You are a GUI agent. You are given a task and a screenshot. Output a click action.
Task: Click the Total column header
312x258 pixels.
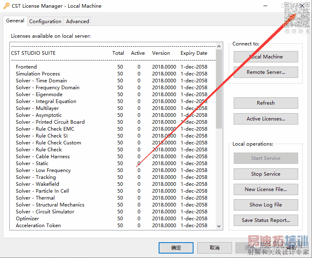click(118, 53)
